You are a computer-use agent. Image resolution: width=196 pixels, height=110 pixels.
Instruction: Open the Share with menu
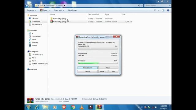(x=59, y=10)
